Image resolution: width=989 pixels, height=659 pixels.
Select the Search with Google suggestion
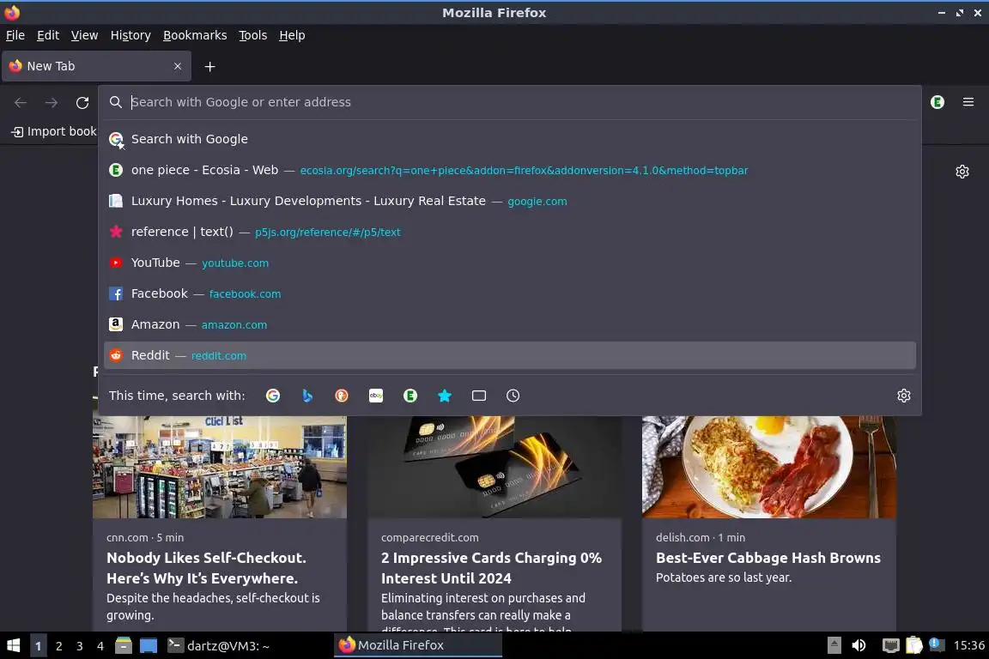click(510, 139)
